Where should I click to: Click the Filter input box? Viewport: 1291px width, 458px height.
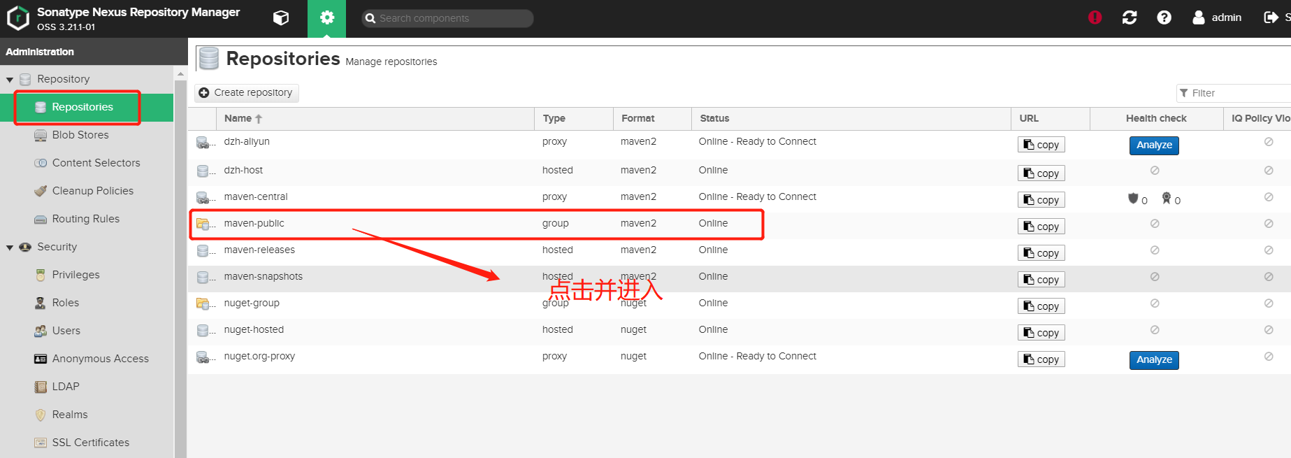(1233, 93)
